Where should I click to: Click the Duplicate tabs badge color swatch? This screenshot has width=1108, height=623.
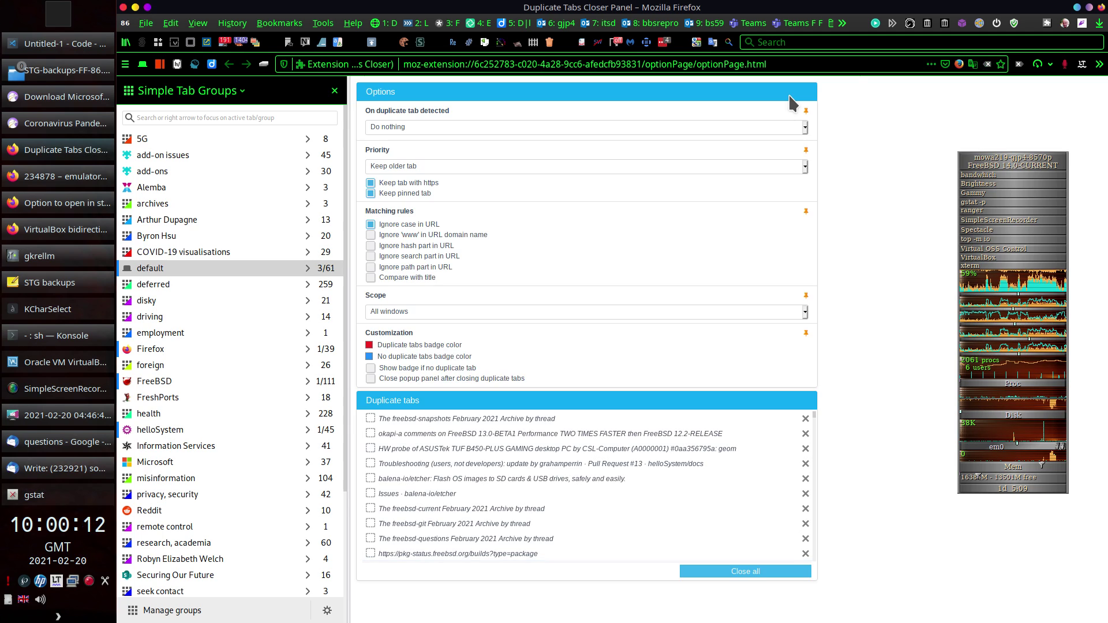[369, 345]
